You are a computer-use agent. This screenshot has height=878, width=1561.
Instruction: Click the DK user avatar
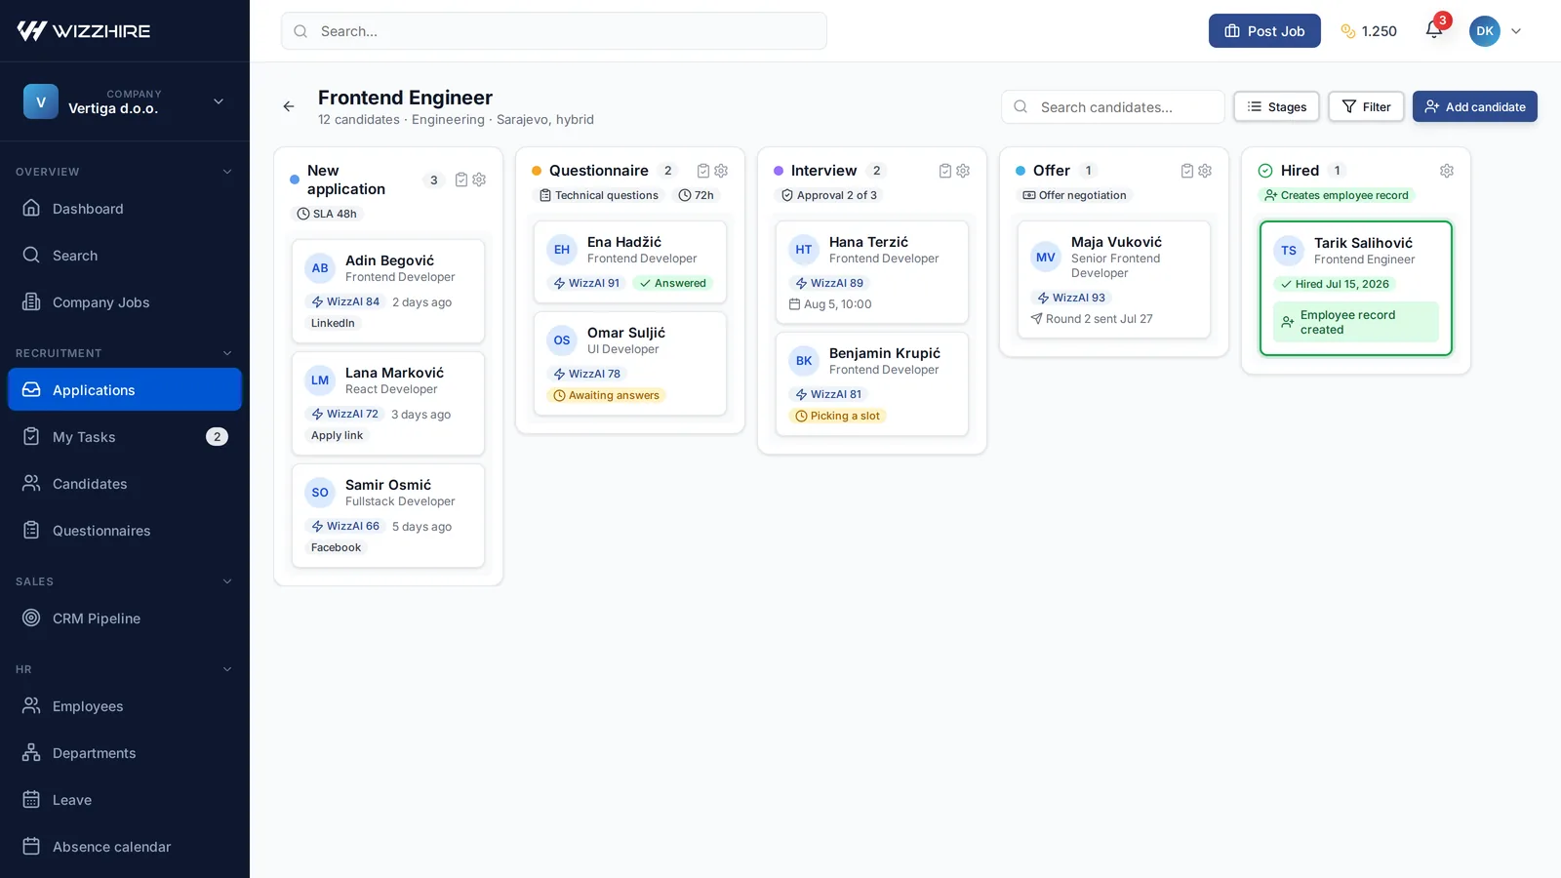click(x=1485, y=31)
